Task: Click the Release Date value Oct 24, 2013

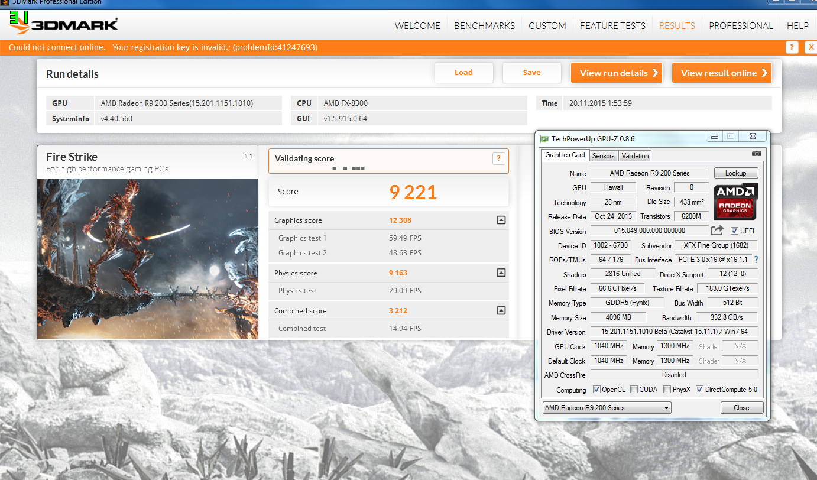Action: pyautogui.click(x=613, y=216)
